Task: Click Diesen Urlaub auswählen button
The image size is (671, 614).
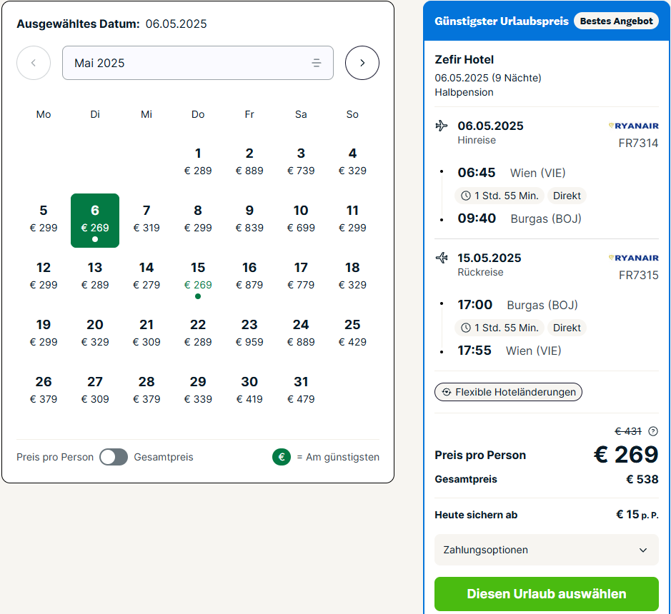Action: tap(547, 594)
